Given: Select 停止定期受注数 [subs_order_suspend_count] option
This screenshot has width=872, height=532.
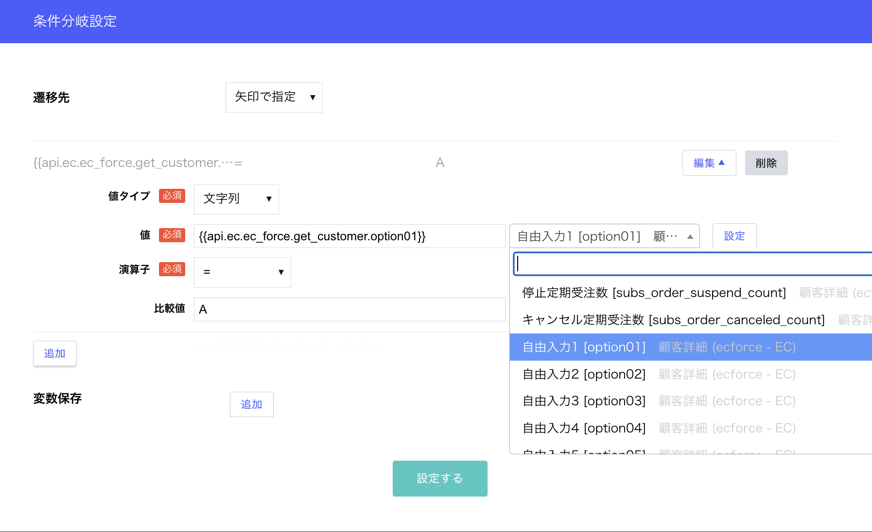Looking at the screenshot, I should tap(691, 293).
